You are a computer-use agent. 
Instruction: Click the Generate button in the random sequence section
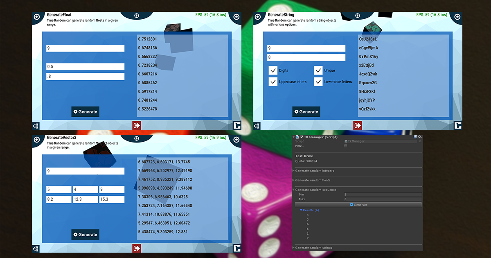point(359,204)
